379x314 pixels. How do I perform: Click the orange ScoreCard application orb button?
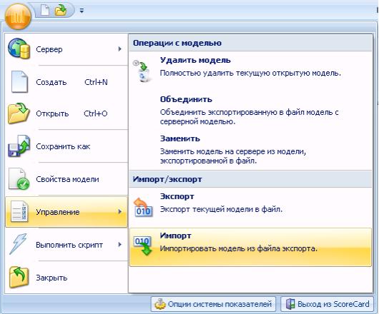point(18,17)
